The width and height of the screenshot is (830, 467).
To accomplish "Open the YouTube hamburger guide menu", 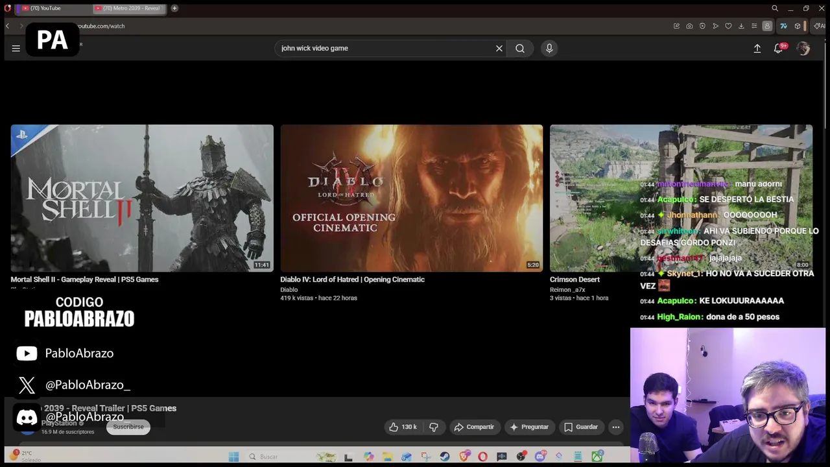I will [x=16, y=48].
